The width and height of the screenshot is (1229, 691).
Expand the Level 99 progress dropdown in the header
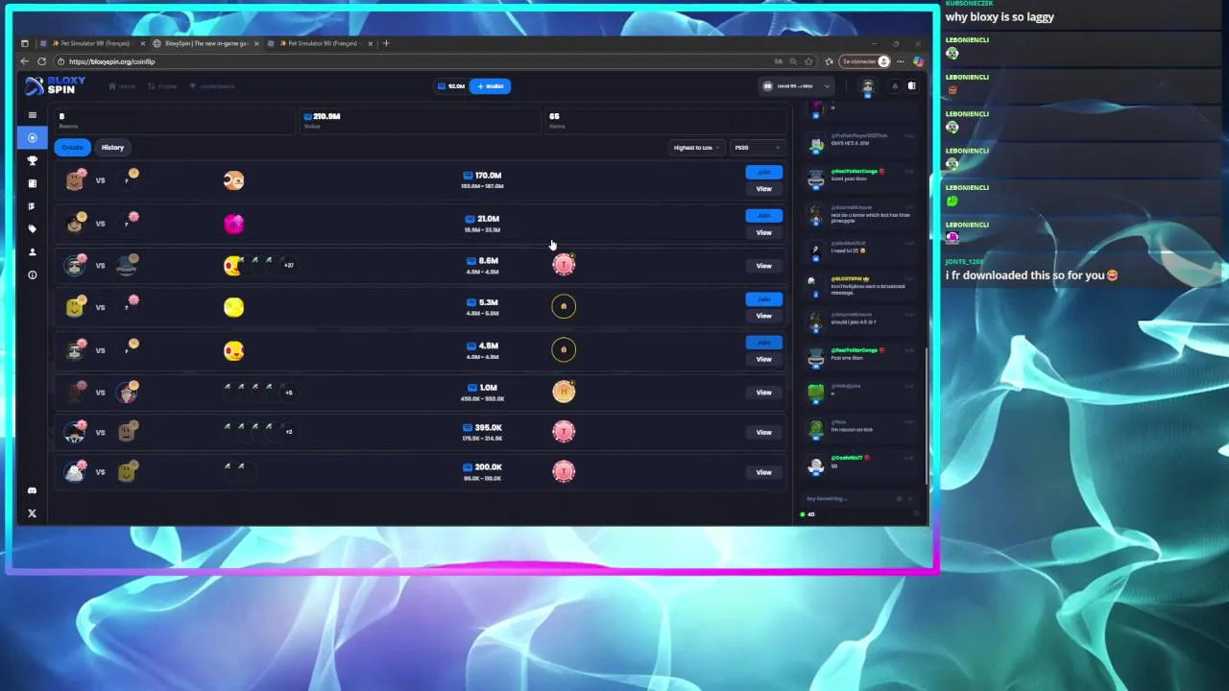(796, 86)
